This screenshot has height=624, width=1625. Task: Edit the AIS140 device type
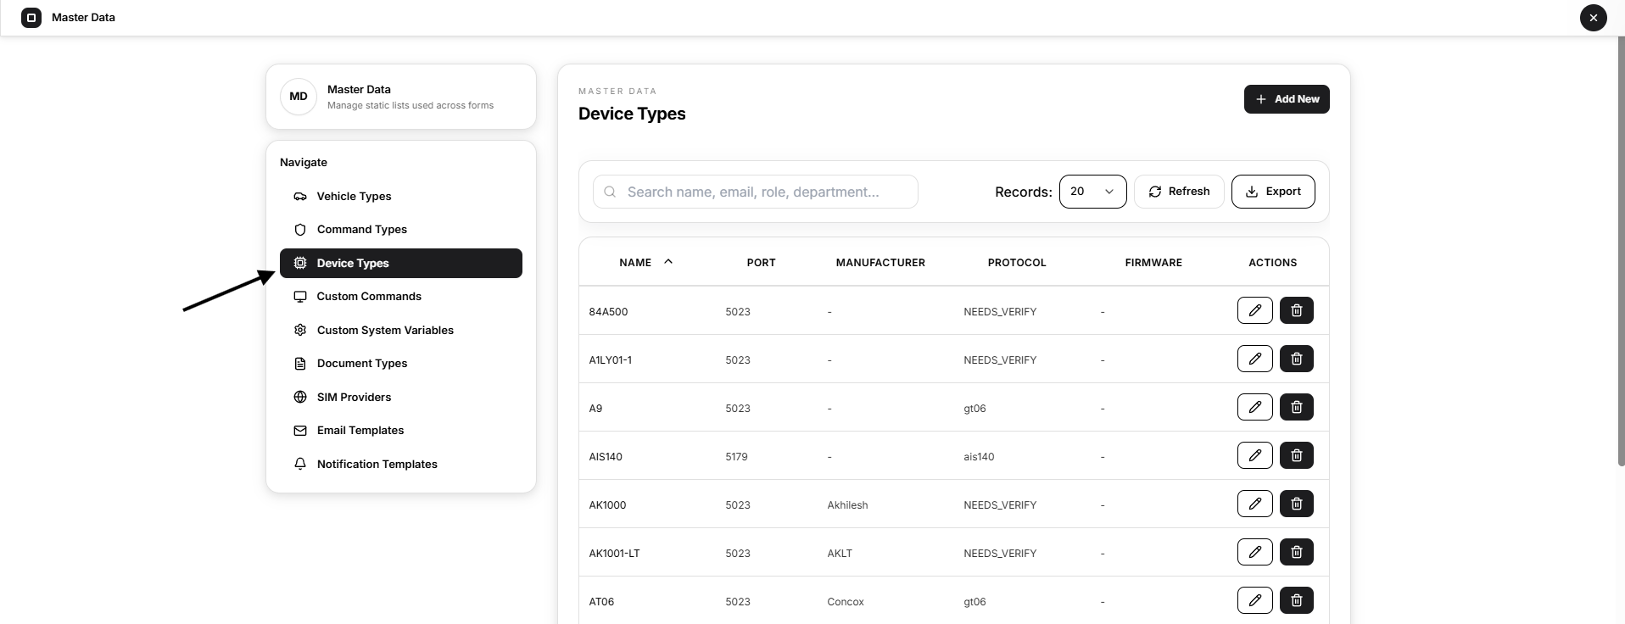(x=1254, y=455)
